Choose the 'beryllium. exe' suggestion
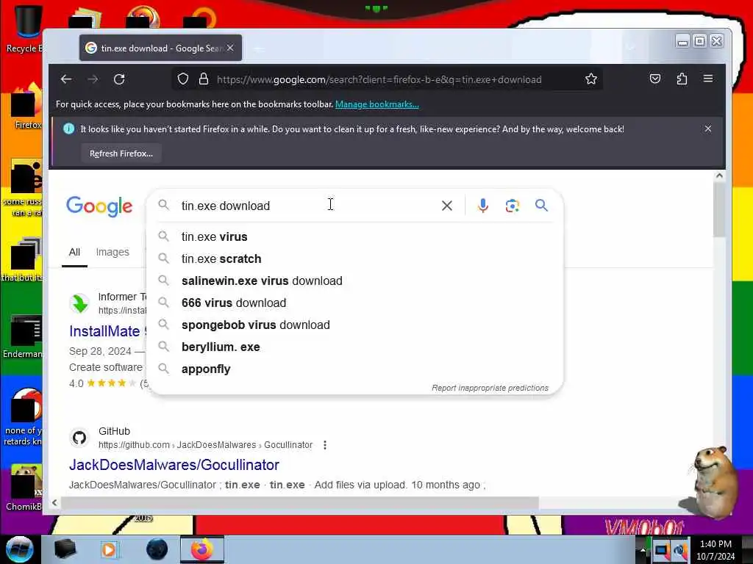This screenshot has height=564, width=753. pyautogui.click(x=355, y=347)
